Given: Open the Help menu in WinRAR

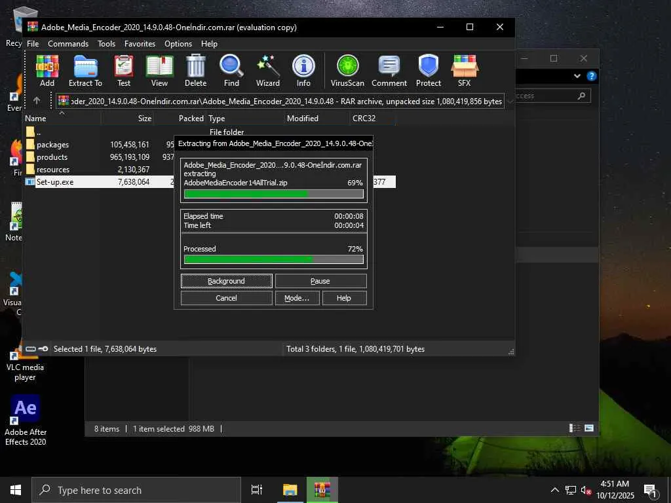Looking at the screenshot, I should pos(209,44).
